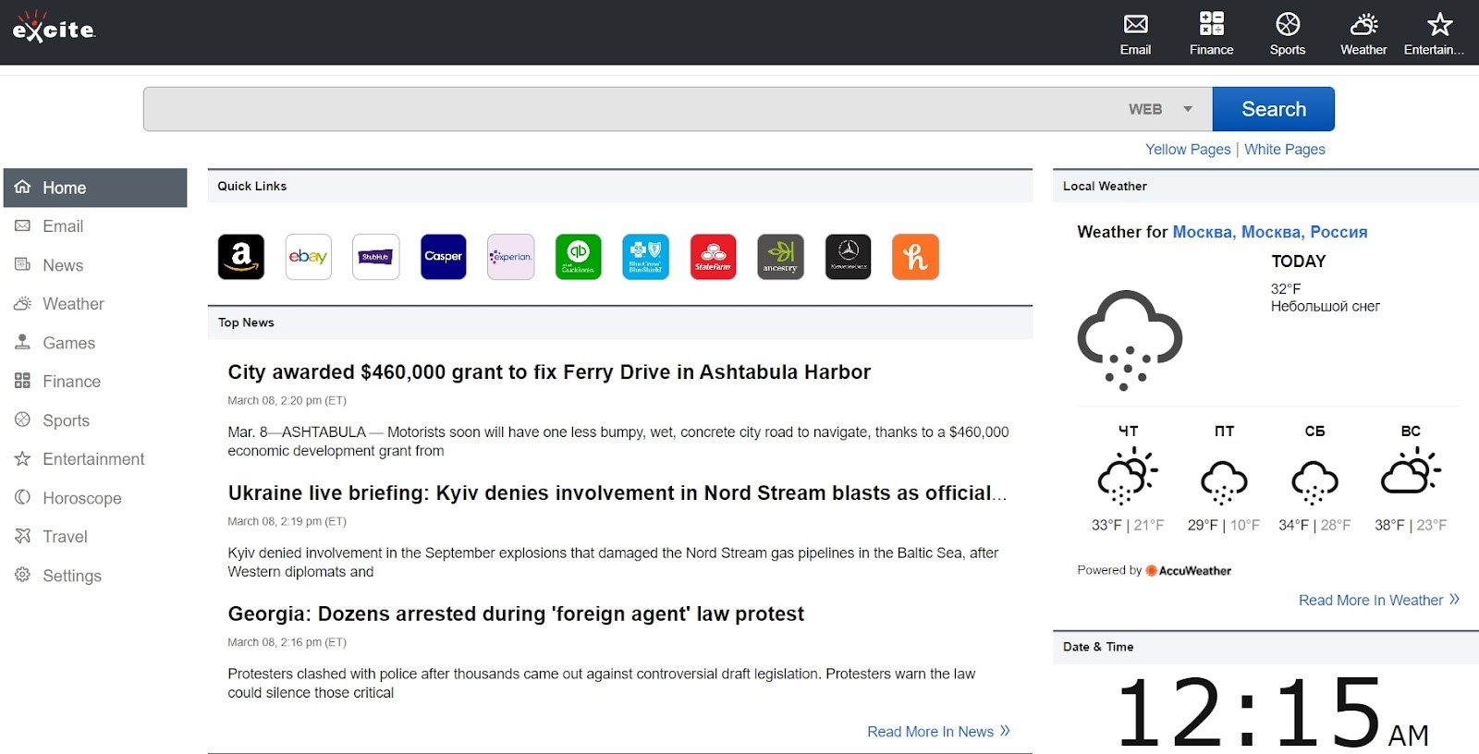Open the QuickBooks quick link

pyautogui.click(x=578, y=257)
